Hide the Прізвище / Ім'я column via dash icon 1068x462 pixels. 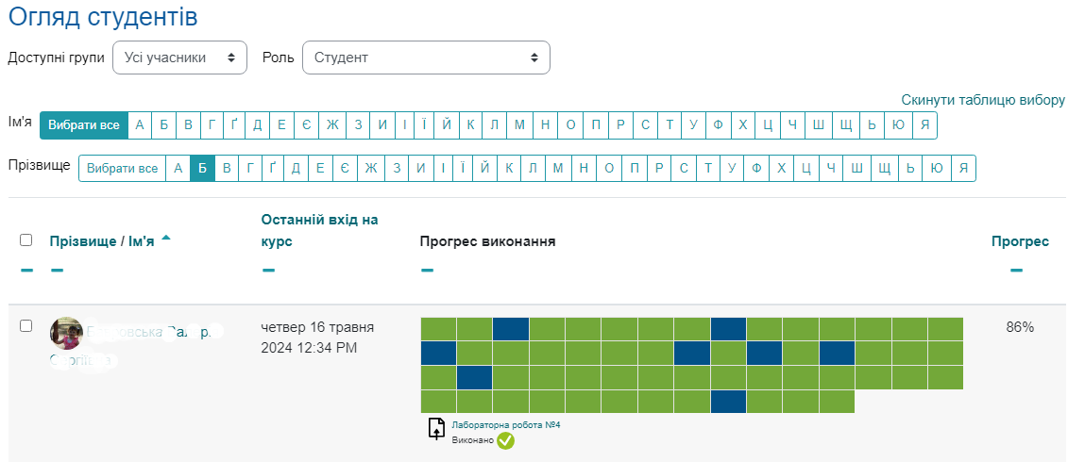coord(58,271)
